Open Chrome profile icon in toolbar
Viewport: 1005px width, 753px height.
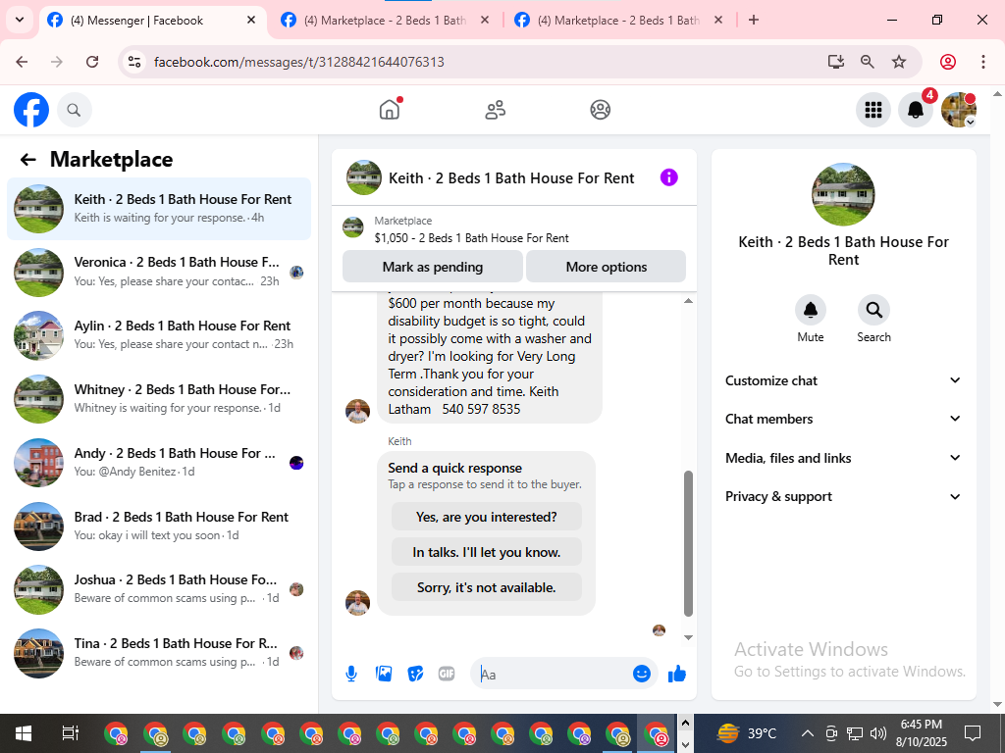pos(948,62)
